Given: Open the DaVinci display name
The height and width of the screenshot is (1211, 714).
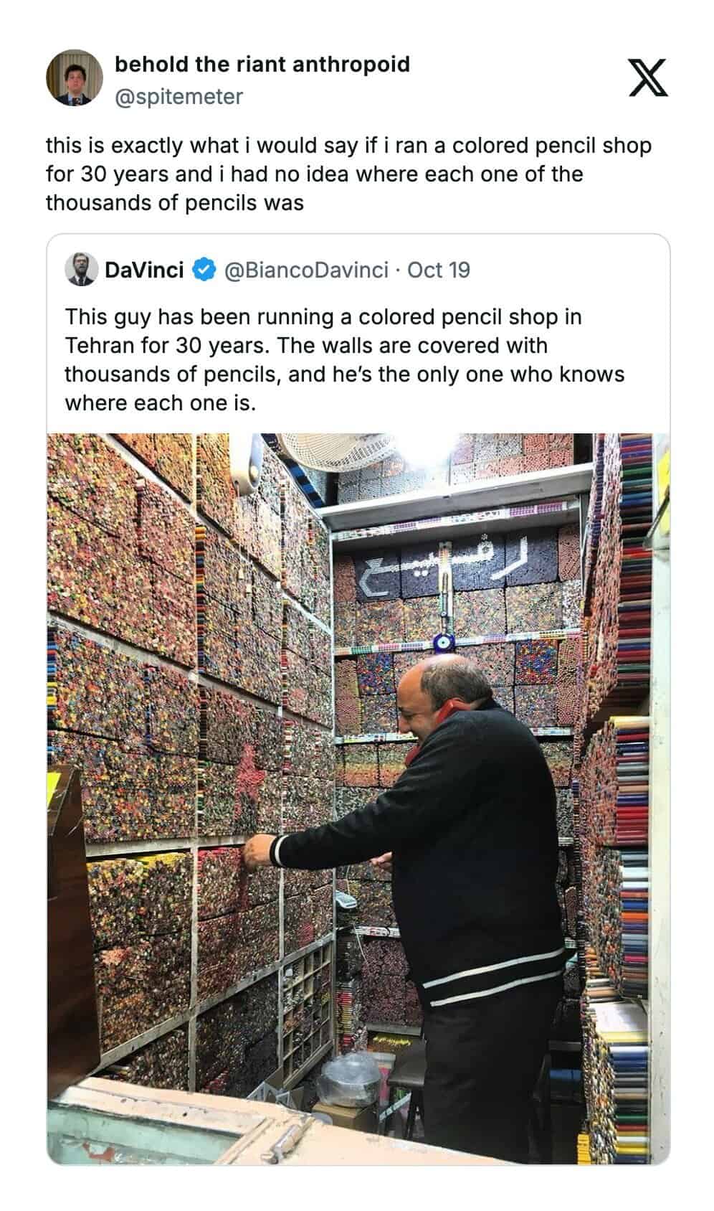Looking at the screenshot, I should pyautogui.click(x=144, y=270).
